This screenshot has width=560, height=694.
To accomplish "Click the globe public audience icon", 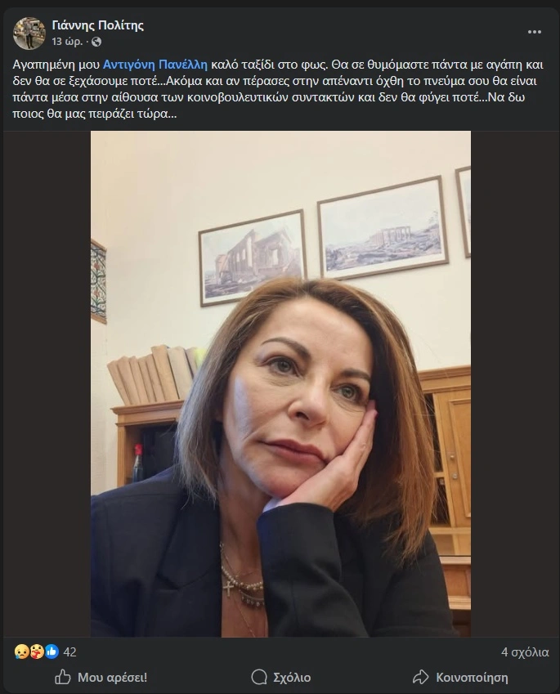I will (x=96, y=42).
